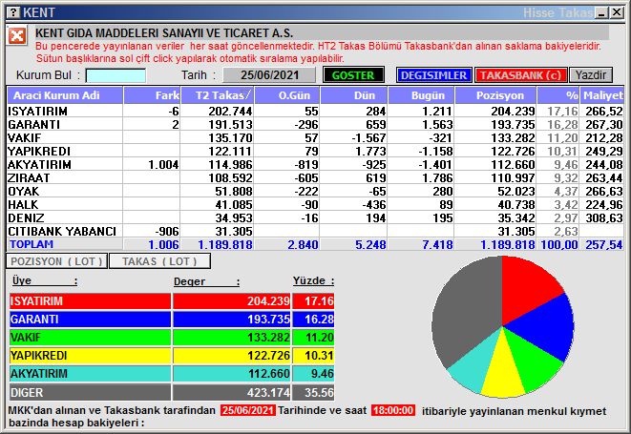This screenshot has width=631, height=434.
Task: Click Bugün value 1.563 for GARANTI
Action: pyautogui.click(x=437, y=124)
